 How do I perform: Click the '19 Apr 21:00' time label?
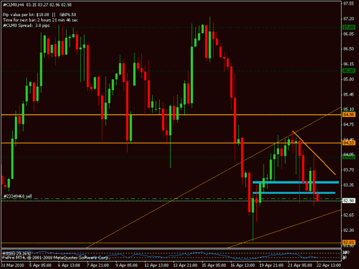pyautogui.click(x=271, y=265)
